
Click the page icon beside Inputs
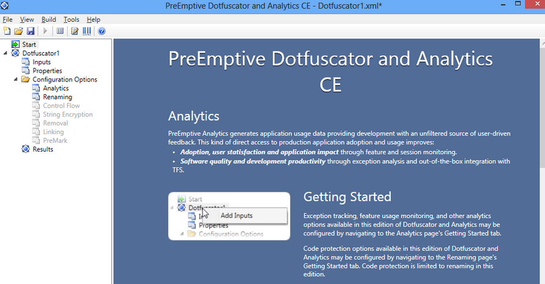click(x=26, y=62)
